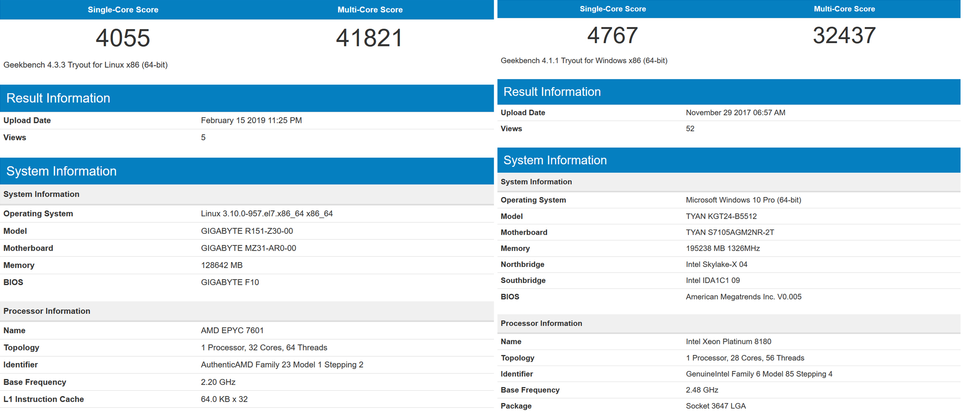The width and height of the screenshot is (965, 413).
Task: Click Southbridge value Intel IDA1C1 09
Action: pos(713,281)
